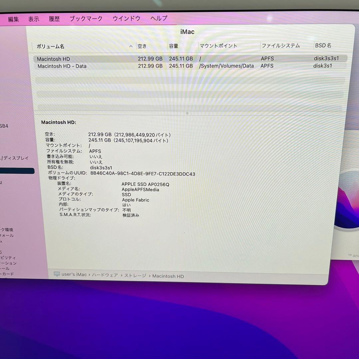Open the 履歴 menu

click(x=54, y=19)
